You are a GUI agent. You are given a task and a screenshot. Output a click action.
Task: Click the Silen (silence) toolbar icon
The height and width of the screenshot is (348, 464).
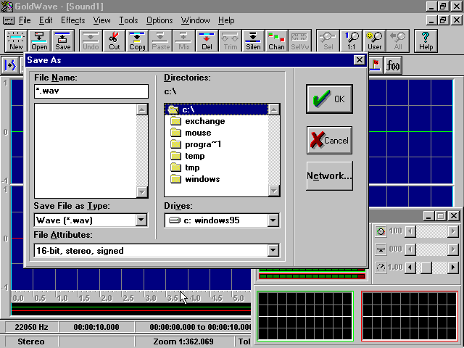pos(252,41)
